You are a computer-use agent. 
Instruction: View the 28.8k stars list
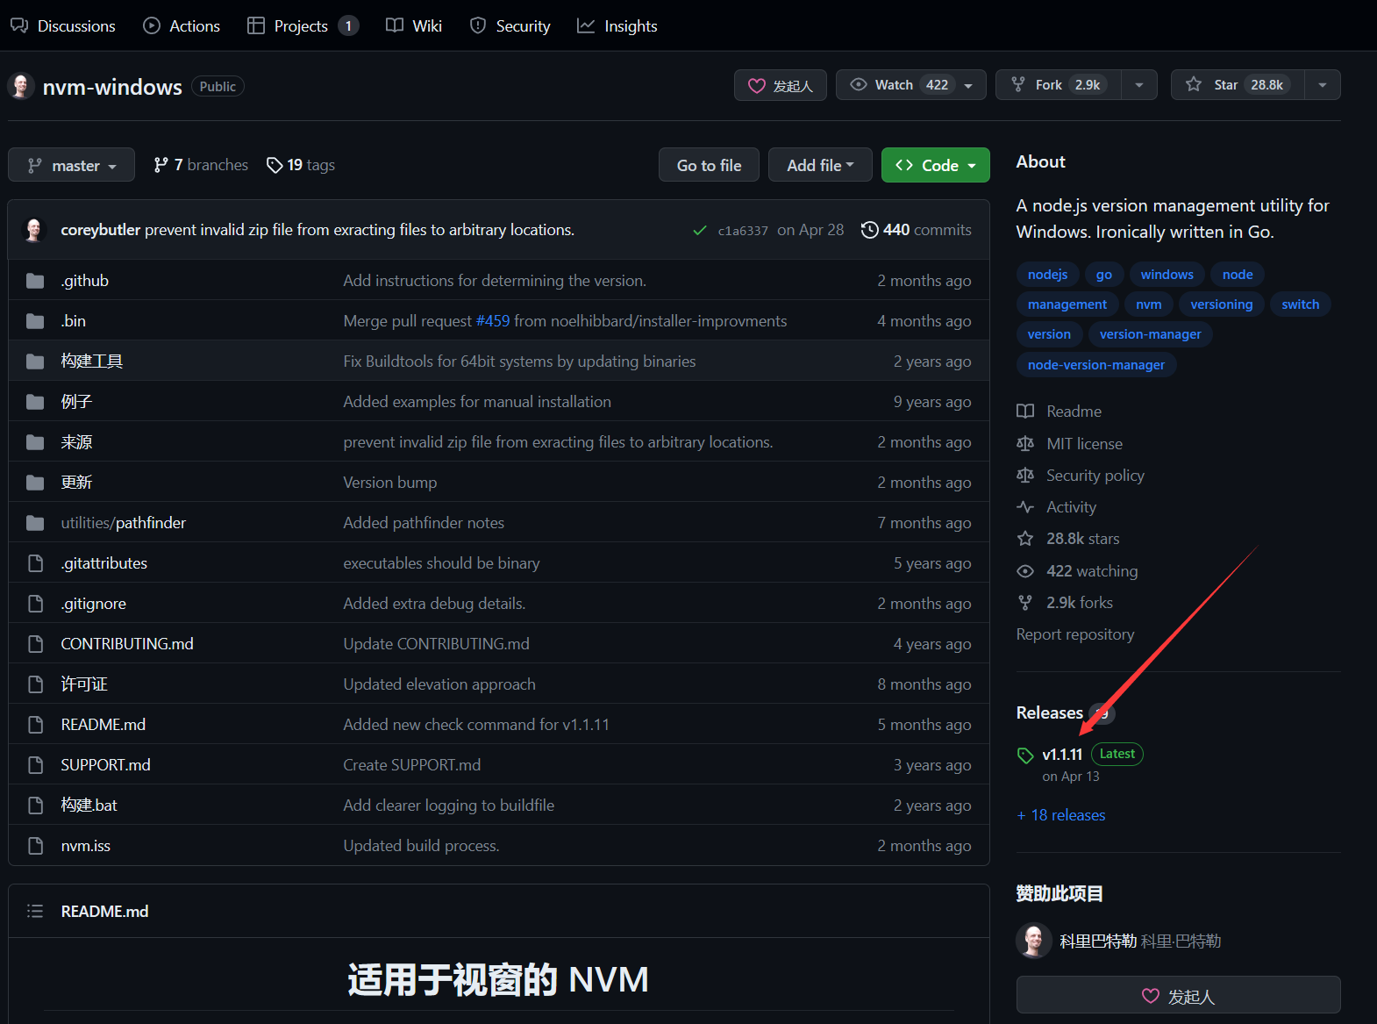coord(1068,539)
